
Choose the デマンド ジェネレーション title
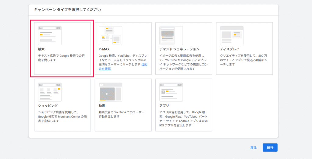(179, 49)
